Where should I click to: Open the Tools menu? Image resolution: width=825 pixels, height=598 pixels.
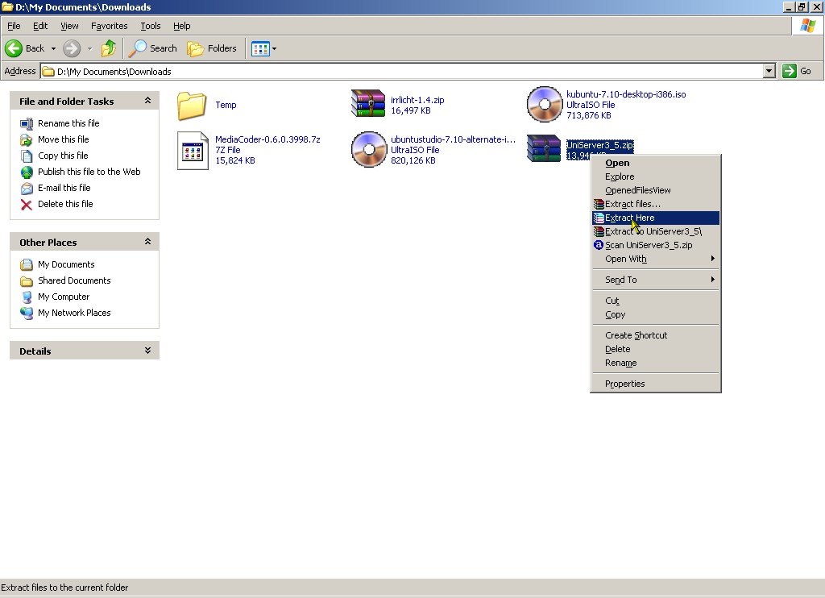[x=150, y=26]
